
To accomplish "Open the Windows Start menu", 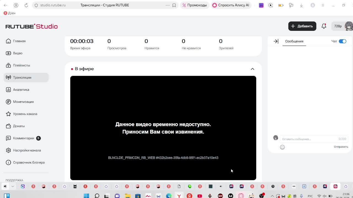I will [x=86, y=196].
